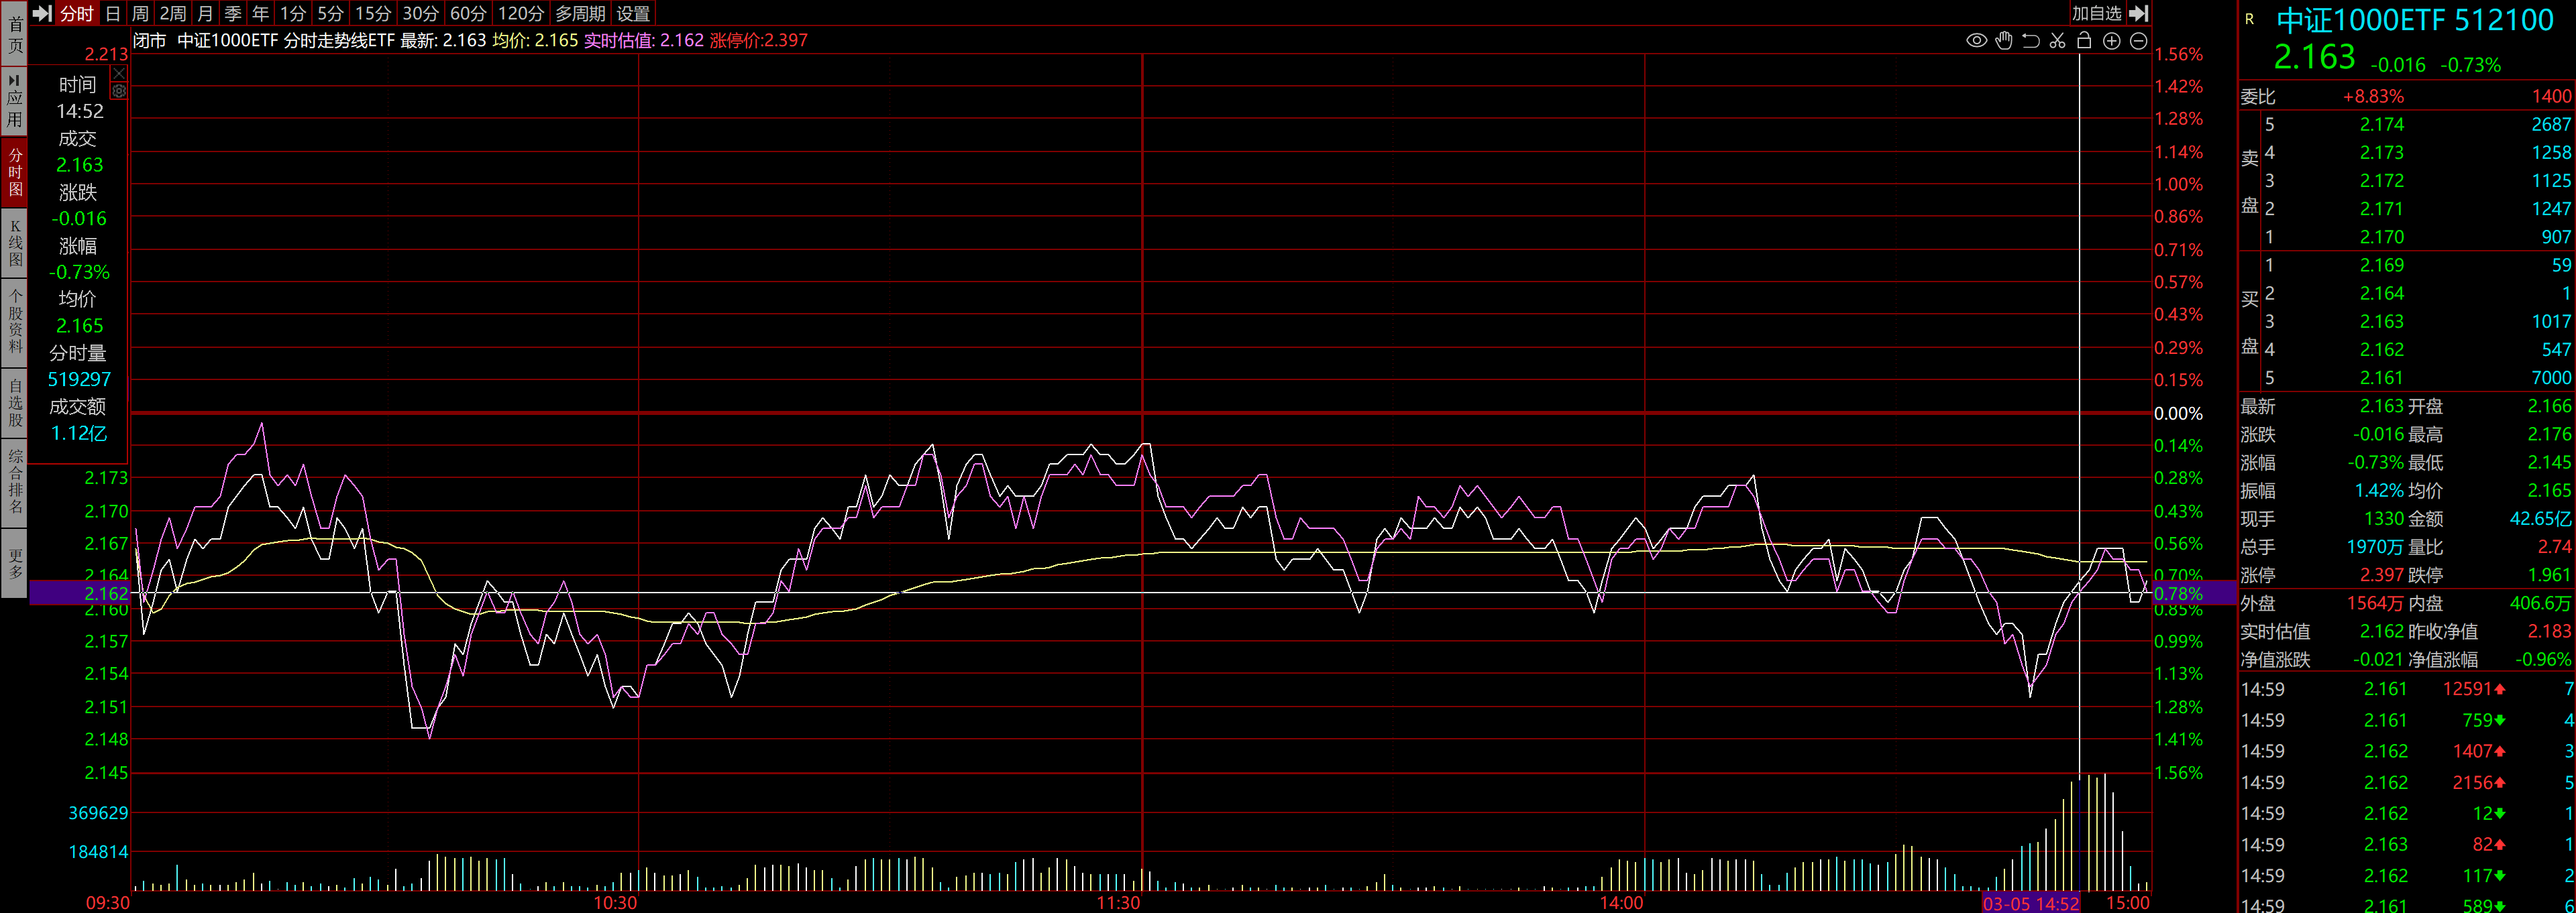The image size is (2576, 913).
Task: Close the crosshair info panel with X icon
Action: coord(119,74)
